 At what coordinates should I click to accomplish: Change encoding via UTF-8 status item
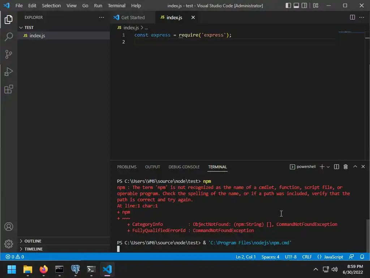click(x=291, y=257)
